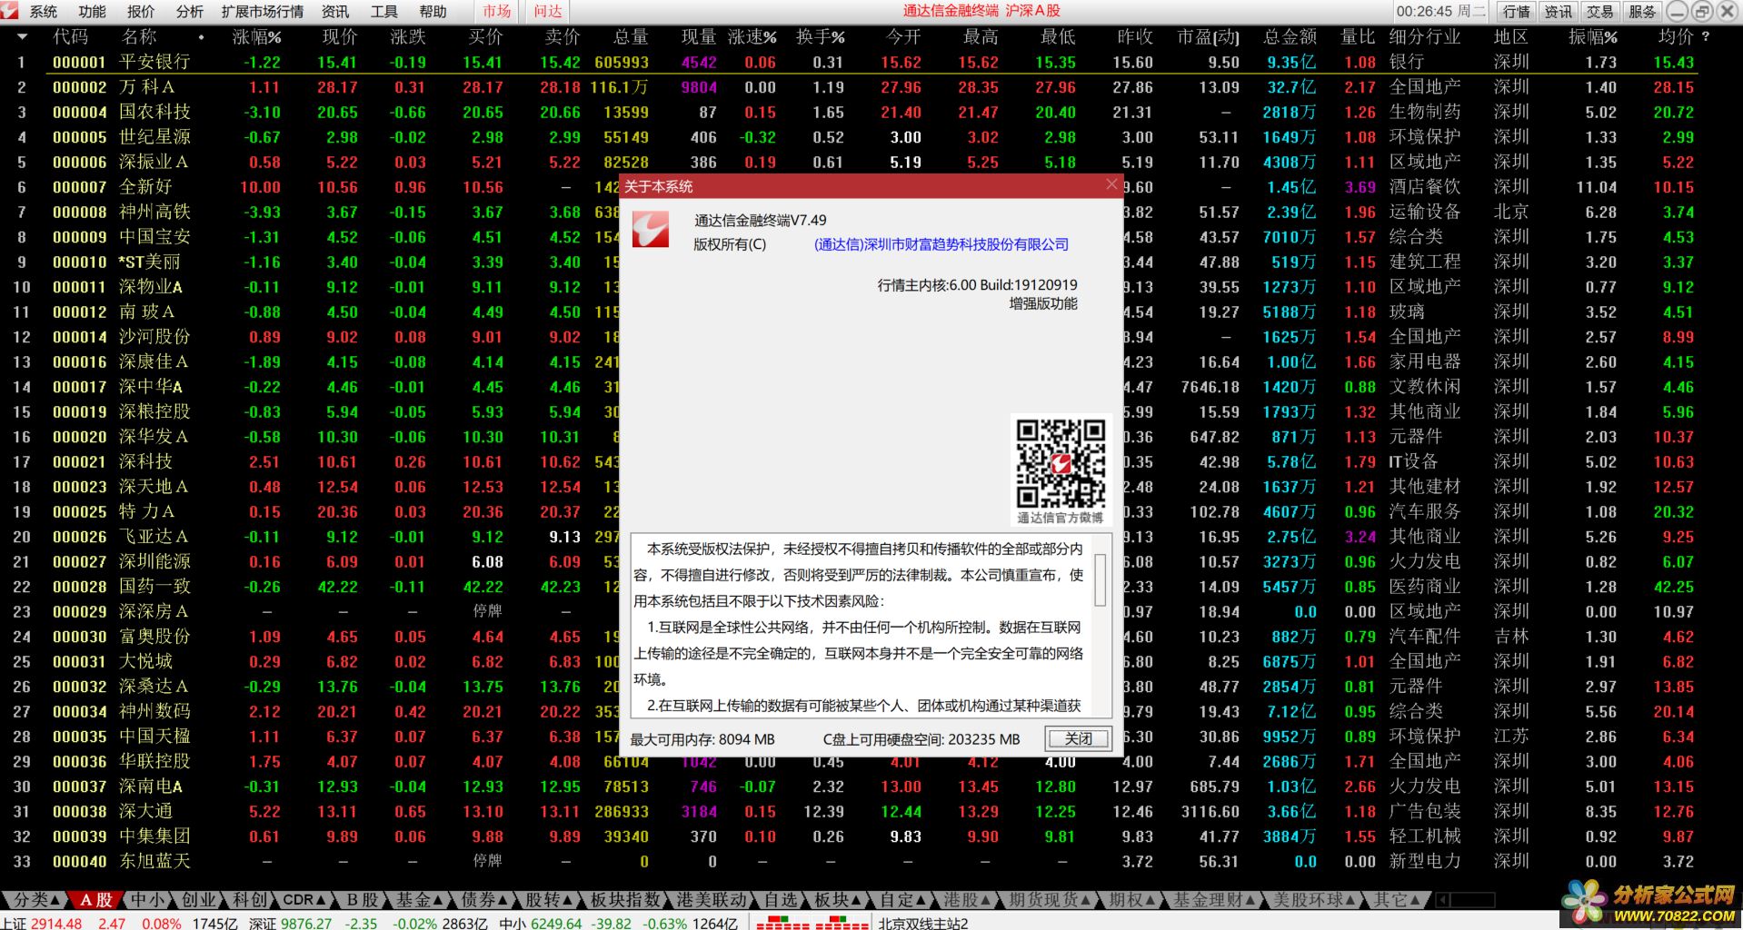Click the Tongdaxin logo icon in the title bar

point(11,11)
